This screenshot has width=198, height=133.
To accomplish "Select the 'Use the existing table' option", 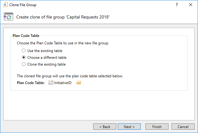I will 24,51.
